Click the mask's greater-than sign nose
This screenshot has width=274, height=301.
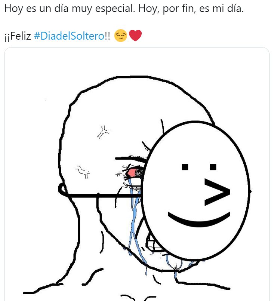coord(217,192)
